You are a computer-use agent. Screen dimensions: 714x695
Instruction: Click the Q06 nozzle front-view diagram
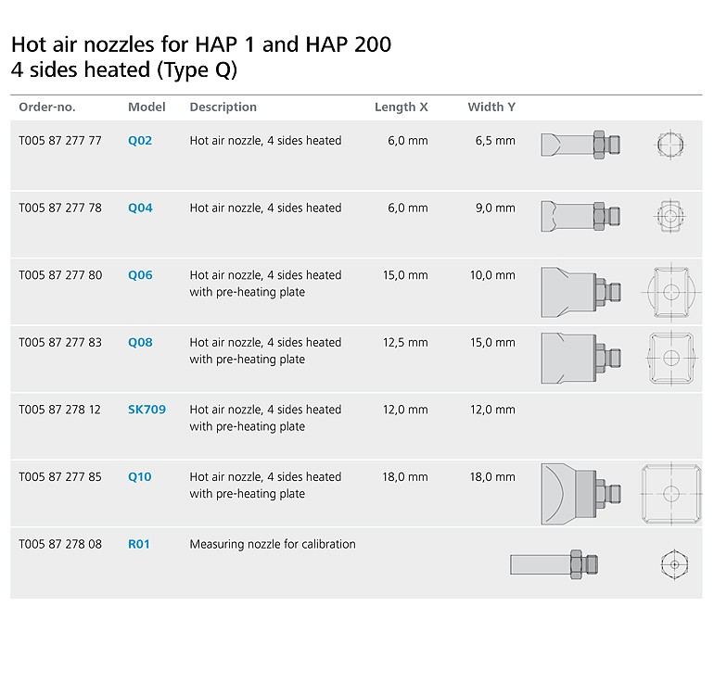click(671, 292)
